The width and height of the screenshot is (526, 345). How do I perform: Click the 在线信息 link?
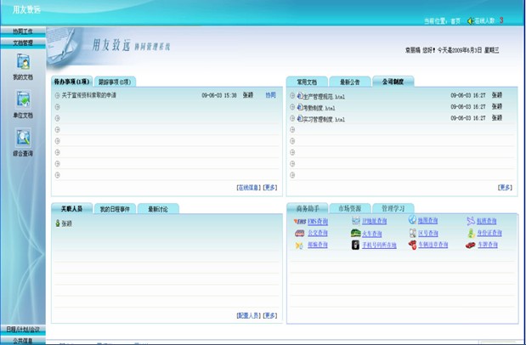click(x=248, y=187)
